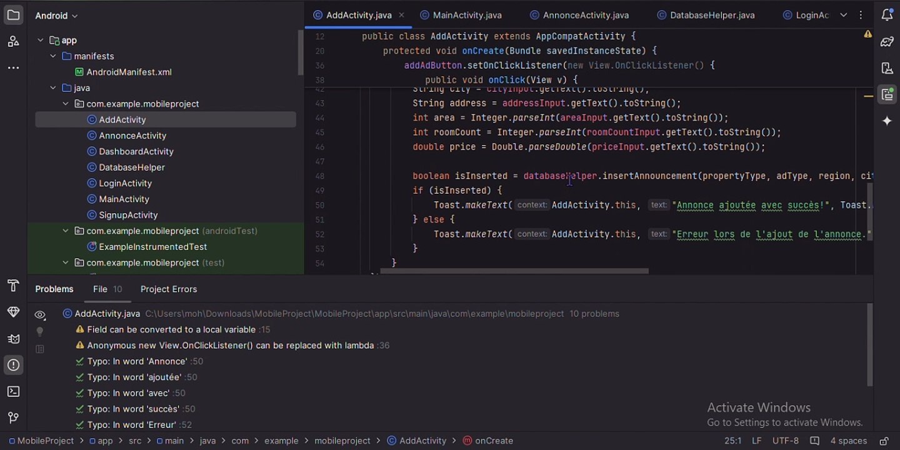Show hidden editor tabs dropdown arrow
900x450 pixels.
843,15
